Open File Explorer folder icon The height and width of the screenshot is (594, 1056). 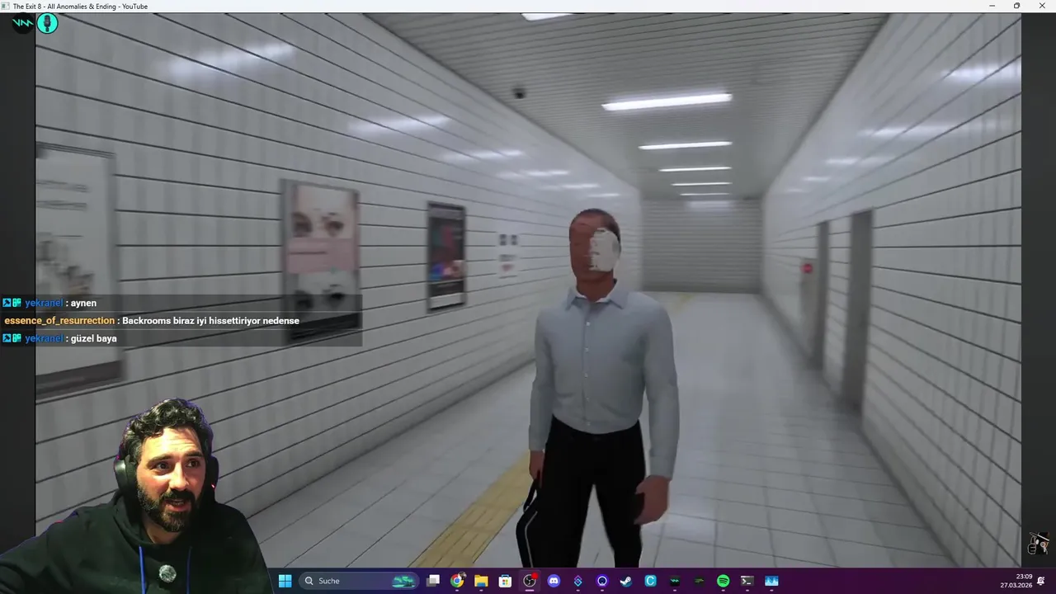tap(481, 581)
